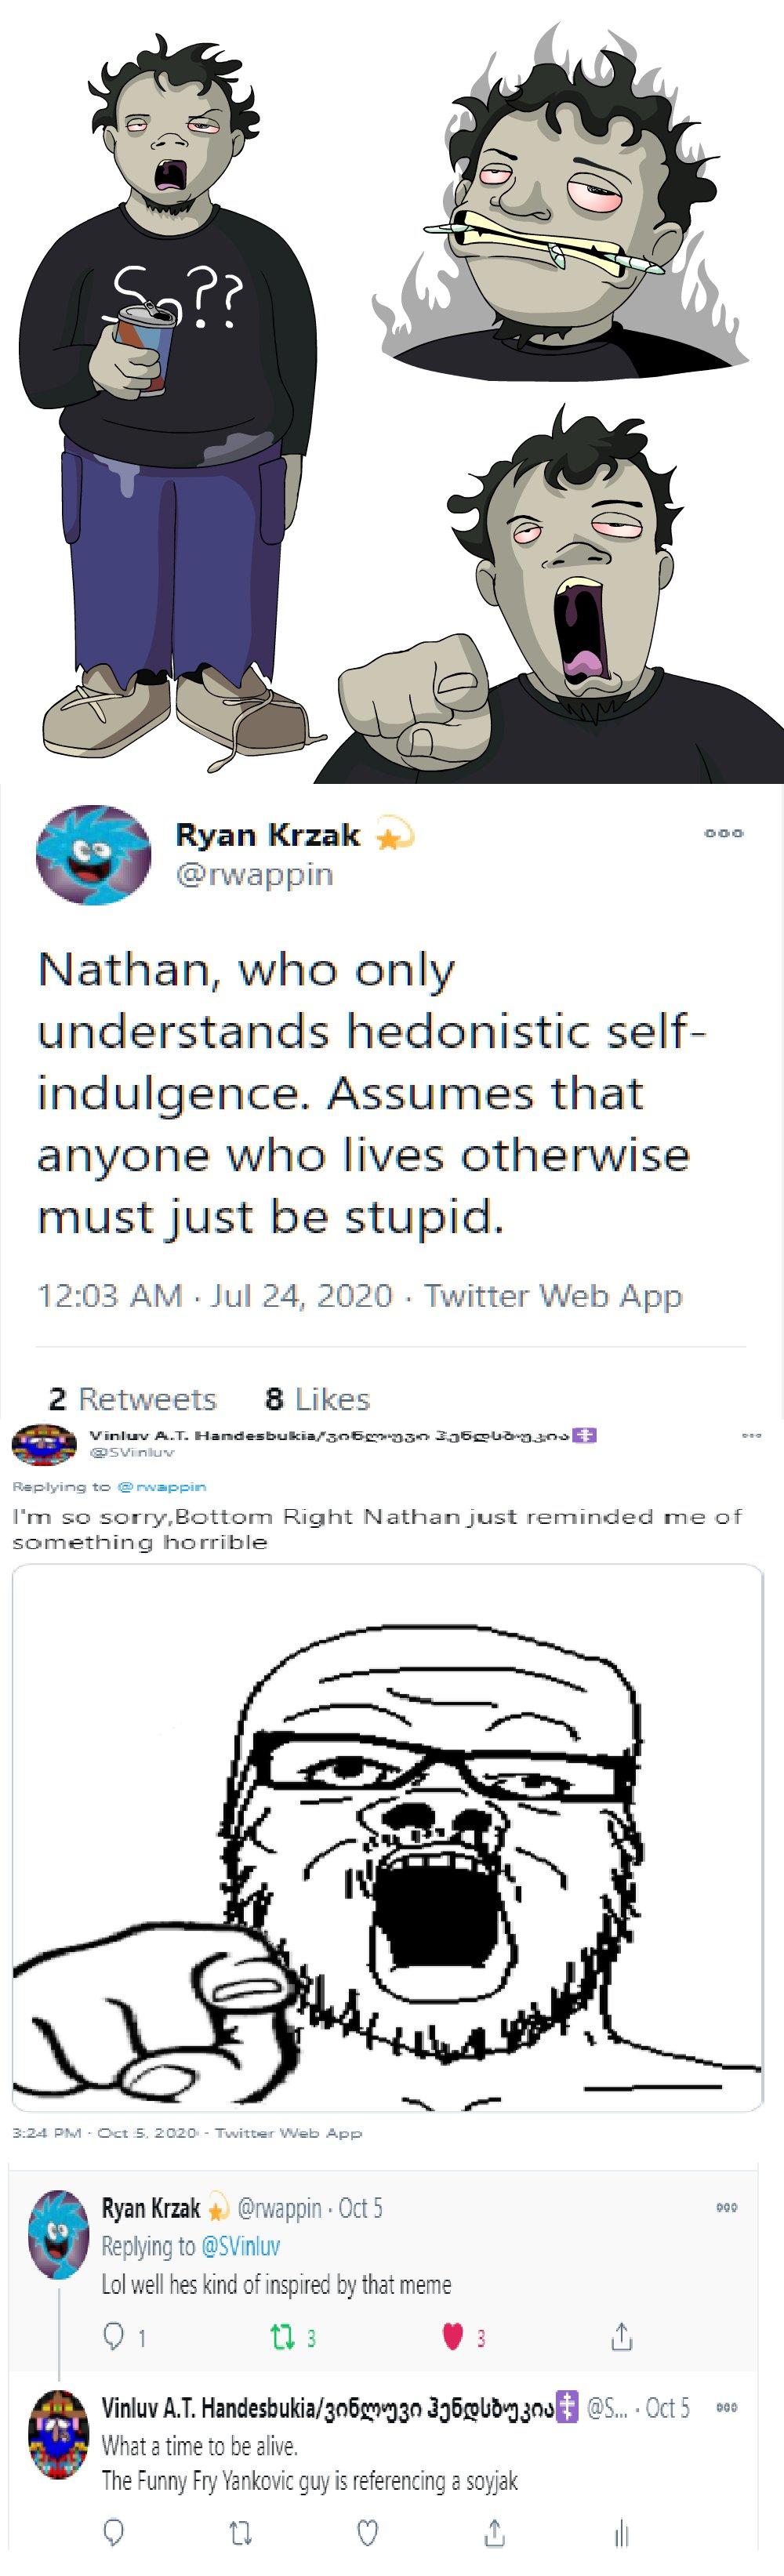Click the 12:03 AM Jul 24, 2020 timestamp
784x2576 pixels.
click(x=215, y=1295)
